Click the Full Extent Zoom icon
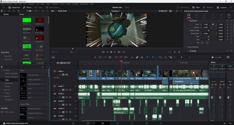 coord(160,57)
